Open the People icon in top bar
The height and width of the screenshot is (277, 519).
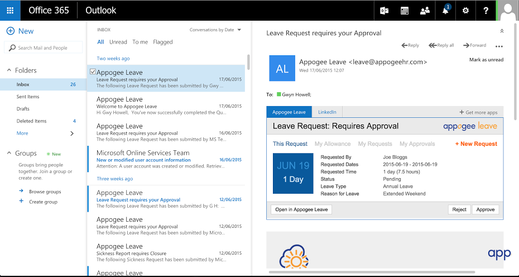(425, 11)
